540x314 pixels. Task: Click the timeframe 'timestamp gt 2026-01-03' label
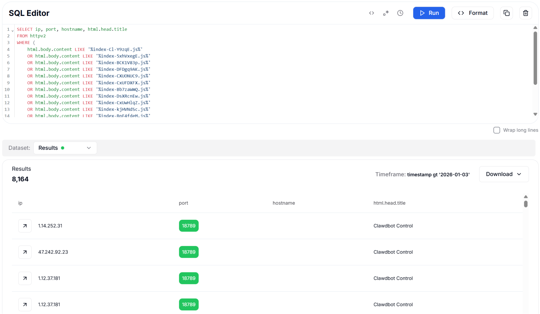click(x=438, y=174)
